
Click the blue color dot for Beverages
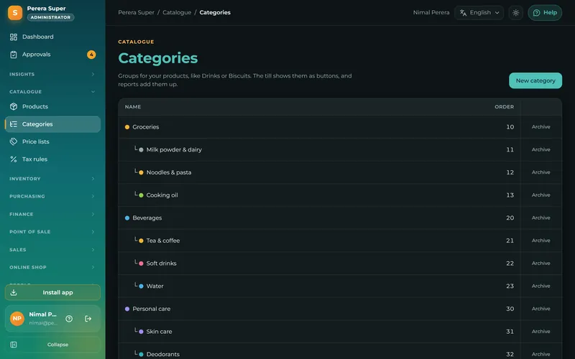(x=127, y=218)
